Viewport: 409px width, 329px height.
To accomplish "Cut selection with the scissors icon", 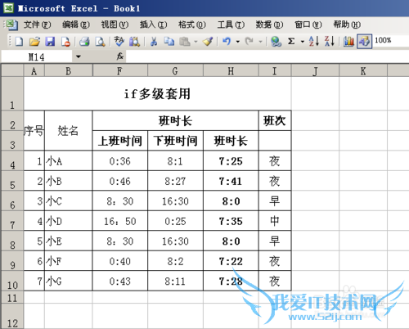I will [x=154, y=42].
